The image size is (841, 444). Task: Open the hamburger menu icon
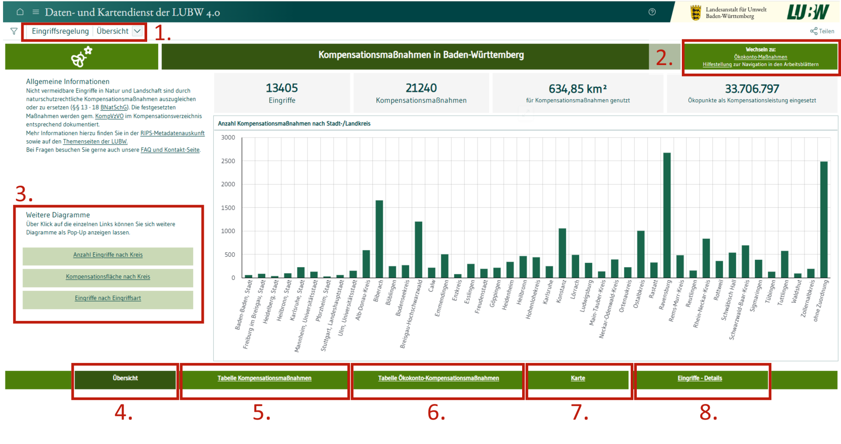(x=36, y=12)
